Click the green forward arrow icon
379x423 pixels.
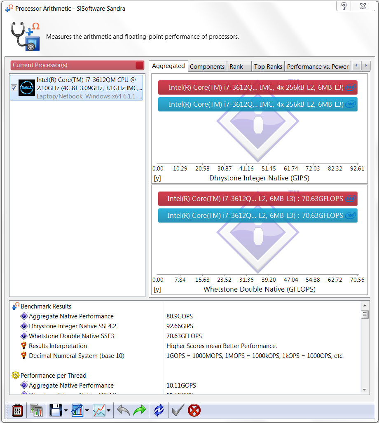[140, 411]
